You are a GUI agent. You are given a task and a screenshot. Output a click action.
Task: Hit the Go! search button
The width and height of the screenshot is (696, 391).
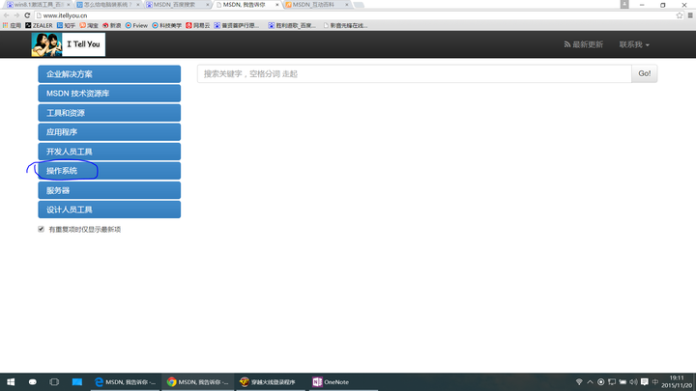pos(645,73)
